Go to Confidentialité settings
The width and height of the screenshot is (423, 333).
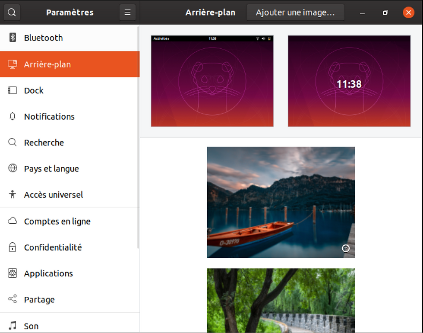tap(69, 247)
